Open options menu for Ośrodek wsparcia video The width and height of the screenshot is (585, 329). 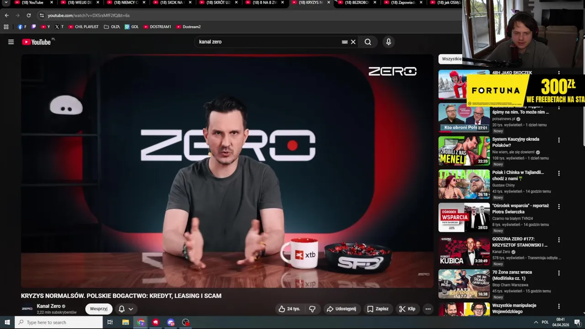[558, 207]
